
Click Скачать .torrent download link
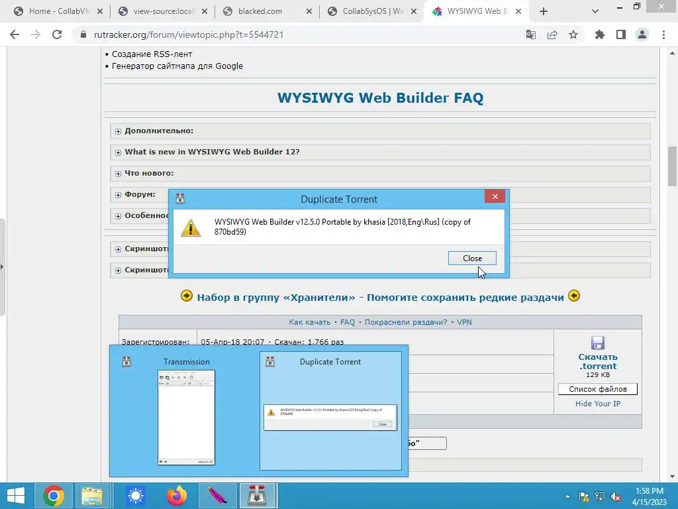(x=598, y=361)
